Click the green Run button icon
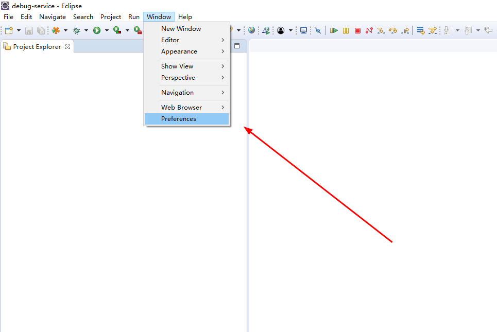Image resolution: width=497 pixels, height=332 pixels. pos(97,30)
